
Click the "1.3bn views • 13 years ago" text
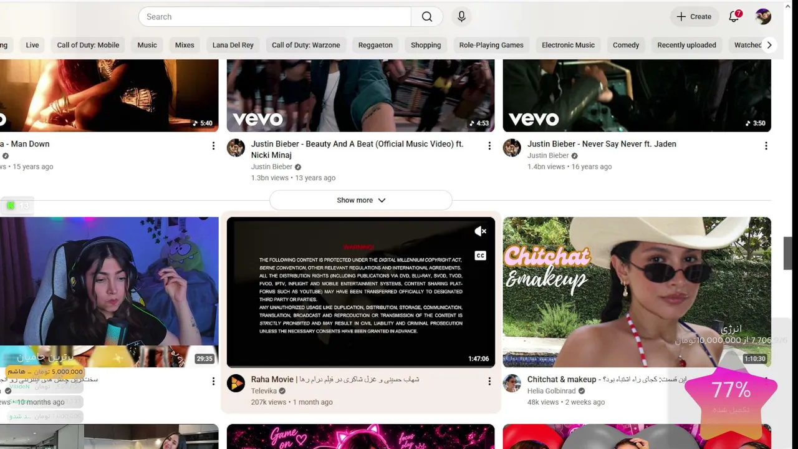pos(293,178)
